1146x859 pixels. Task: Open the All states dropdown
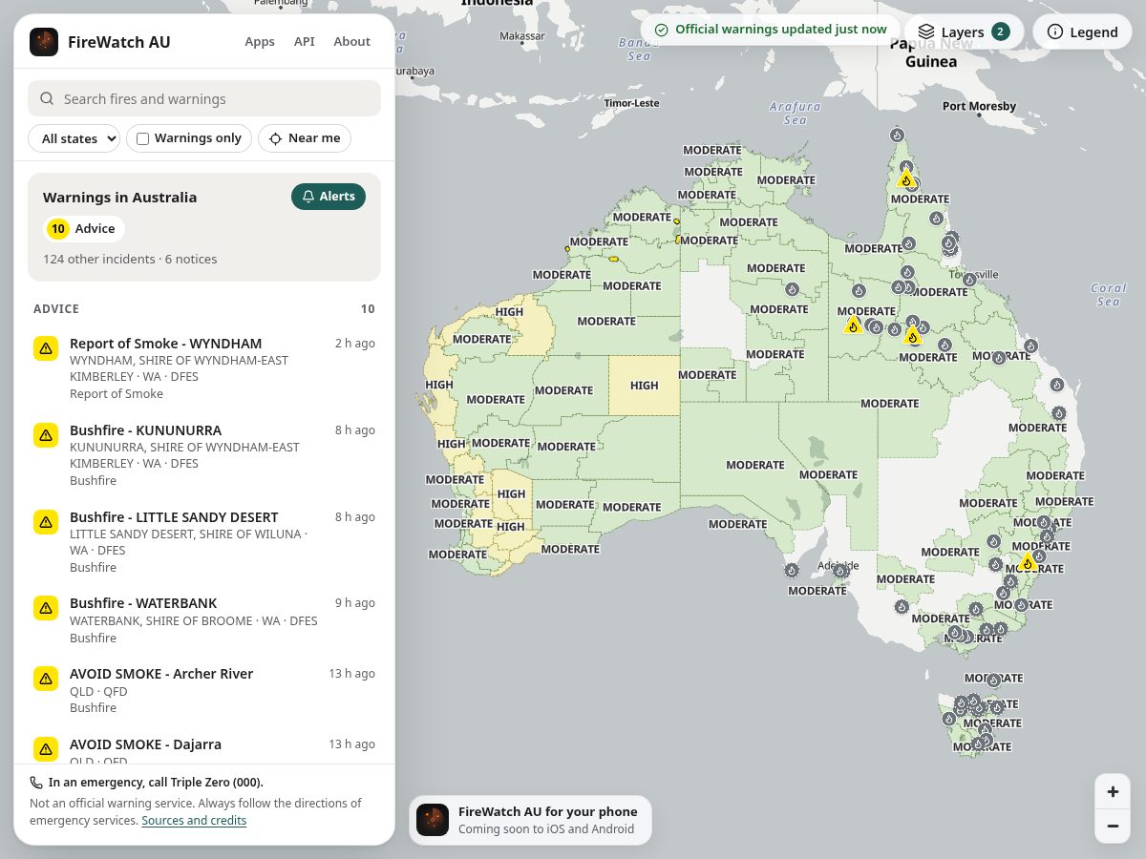74,138
